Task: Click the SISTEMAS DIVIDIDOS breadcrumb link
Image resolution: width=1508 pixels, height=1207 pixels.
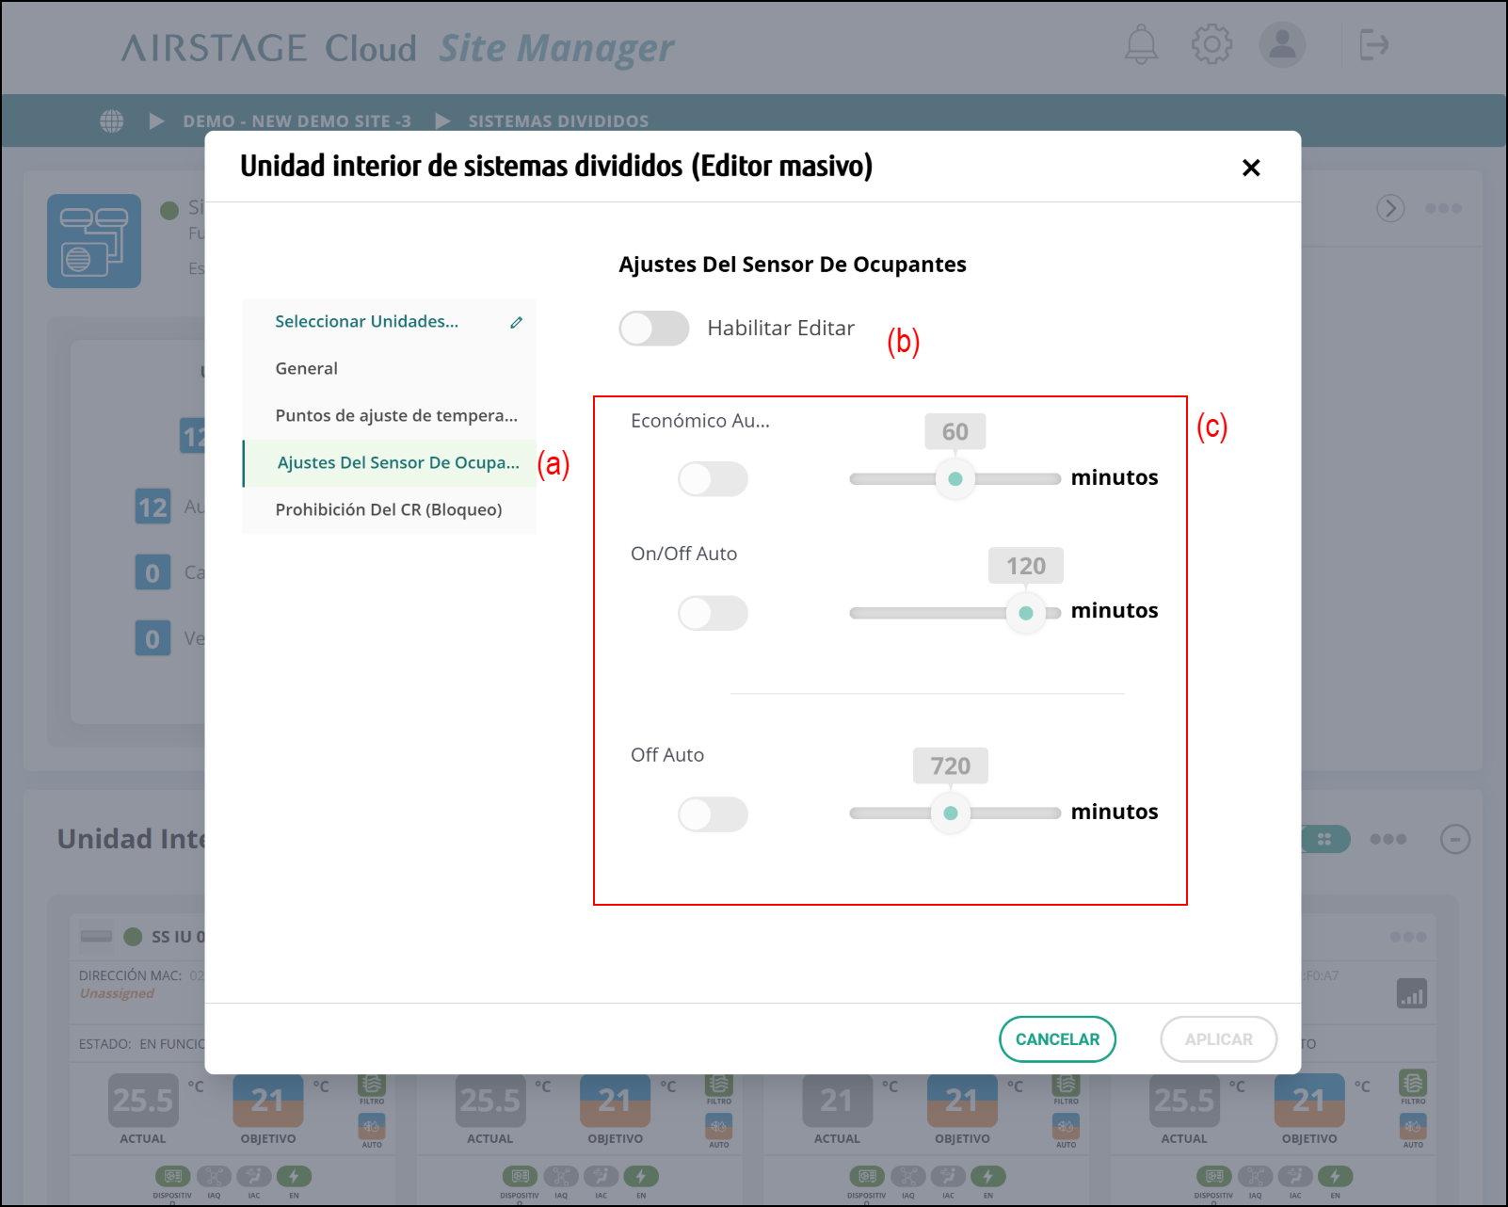Action: click(x=558, y=121)
